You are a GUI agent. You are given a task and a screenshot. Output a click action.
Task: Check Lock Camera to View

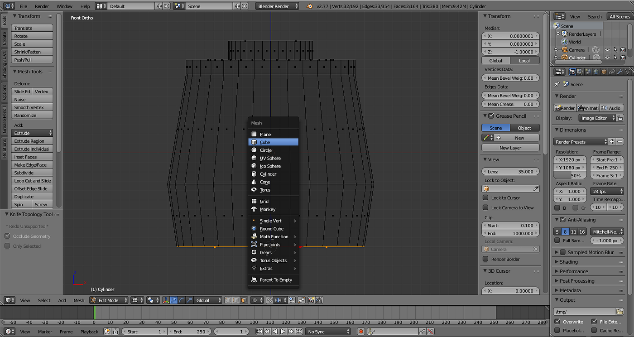click(485, 207)
